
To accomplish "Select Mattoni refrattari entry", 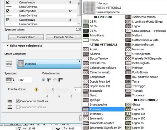I will 139,45.
